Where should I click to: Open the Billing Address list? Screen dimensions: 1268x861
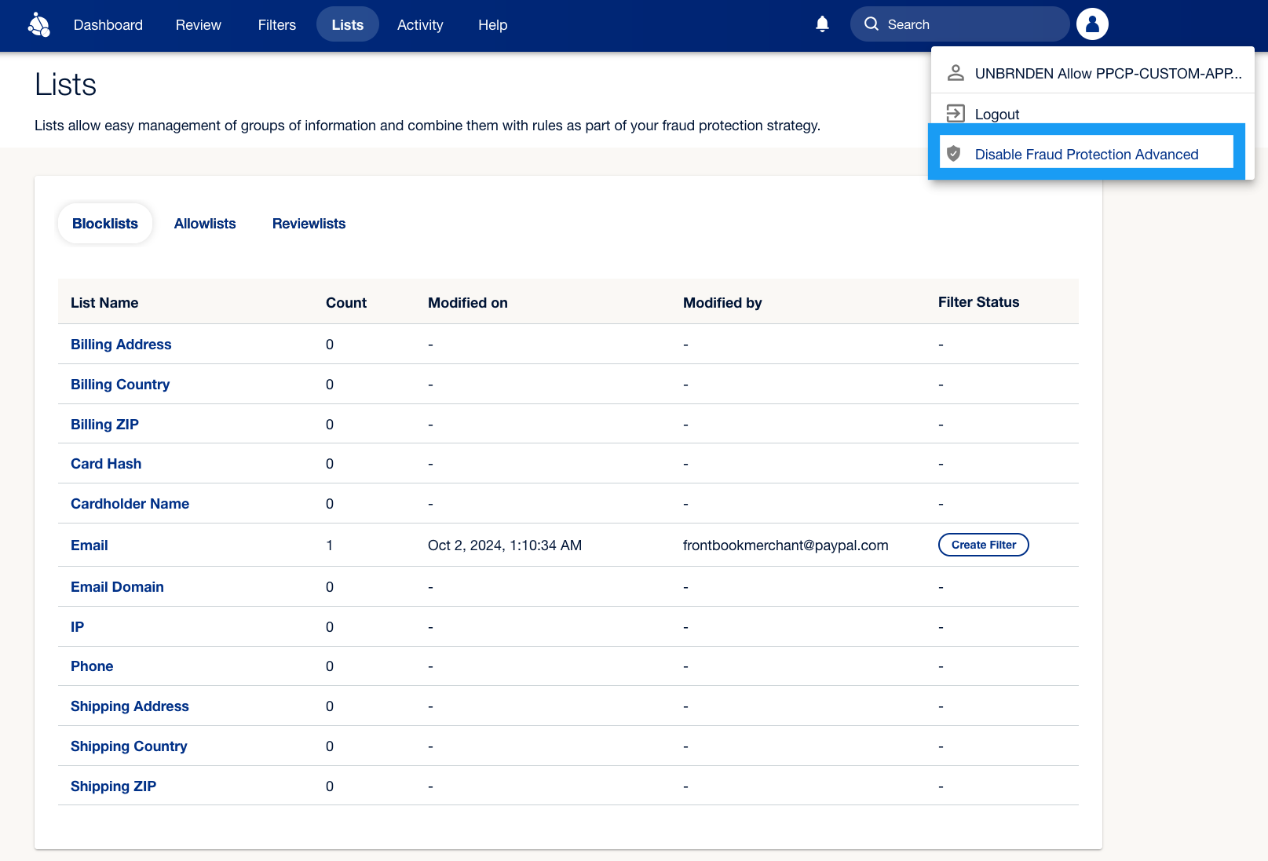pos(121,345)
